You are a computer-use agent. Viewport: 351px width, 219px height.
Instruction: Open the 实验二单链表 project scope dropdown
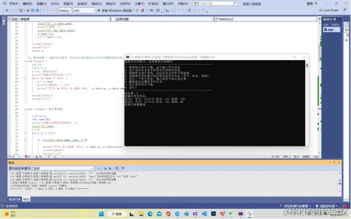point(59,19)
